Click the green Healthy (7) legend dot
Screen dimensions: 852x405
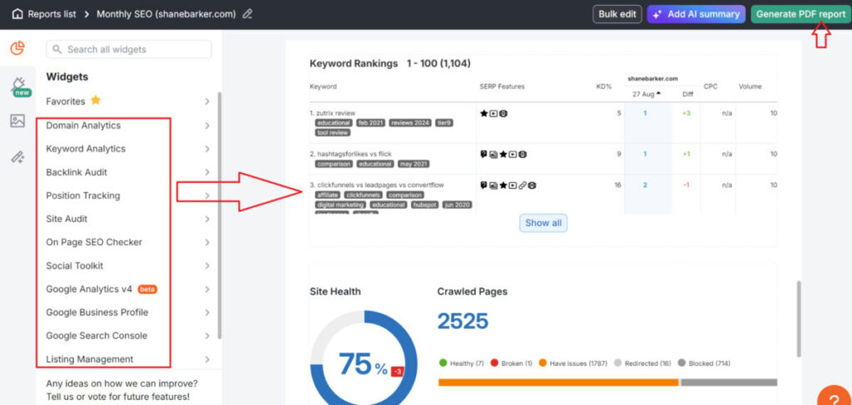point(443,363)
